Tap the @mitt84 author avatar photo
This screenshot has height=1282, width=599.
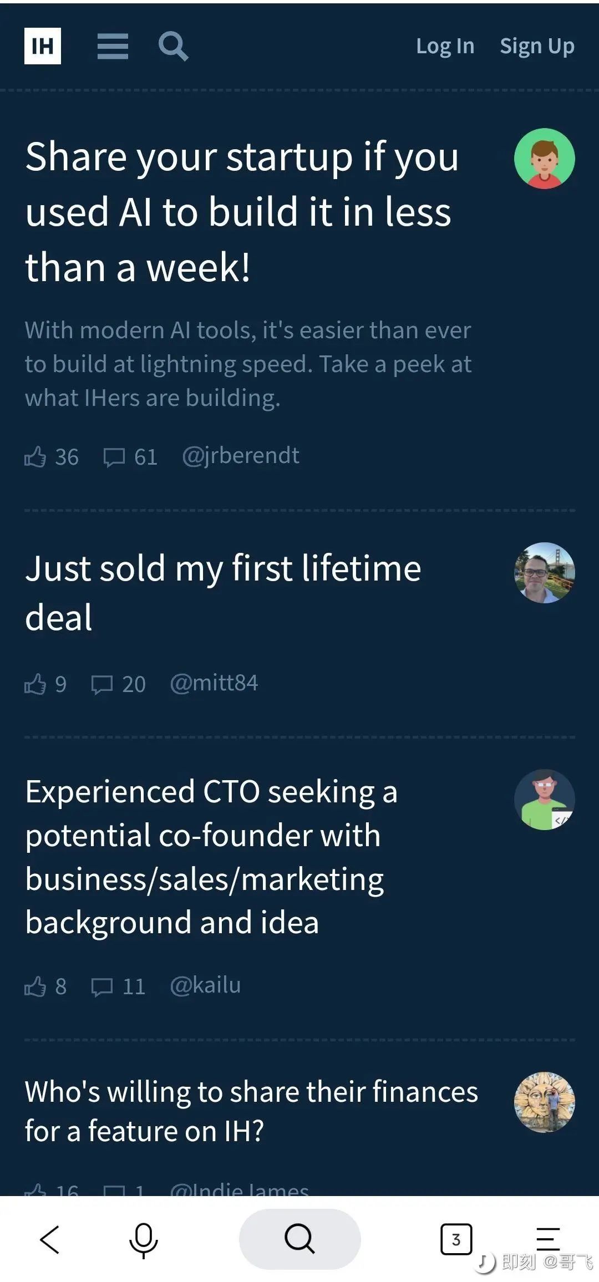[544, 573]
